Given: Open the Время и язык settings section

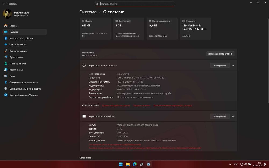Looking at the screenshot, I should pos(24,70).
